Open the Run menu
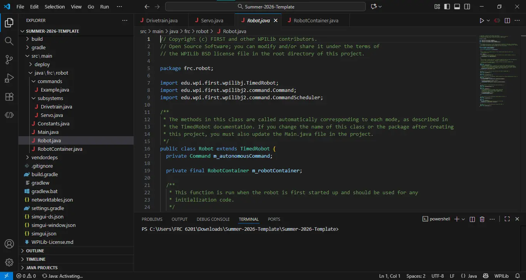526x280 pixels. pyautogui.click(x=104, y=7)
